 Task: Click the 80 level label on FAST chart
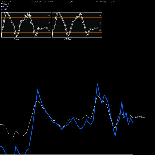click(49, 15)
